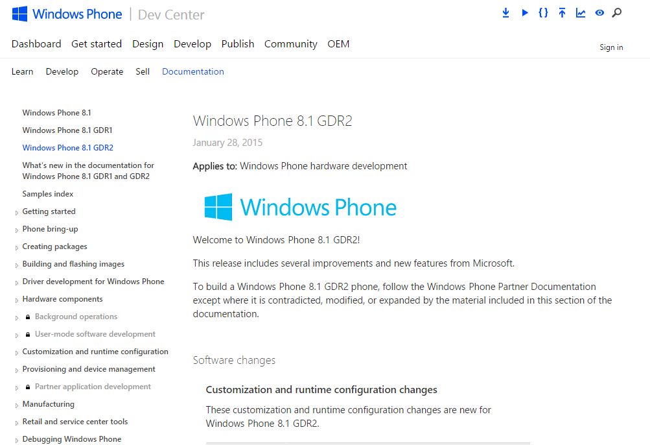This screenshot has height=445, width=650.
Task: Select the Documentation sub-navigation tab
Action: (x=192, y=71)
